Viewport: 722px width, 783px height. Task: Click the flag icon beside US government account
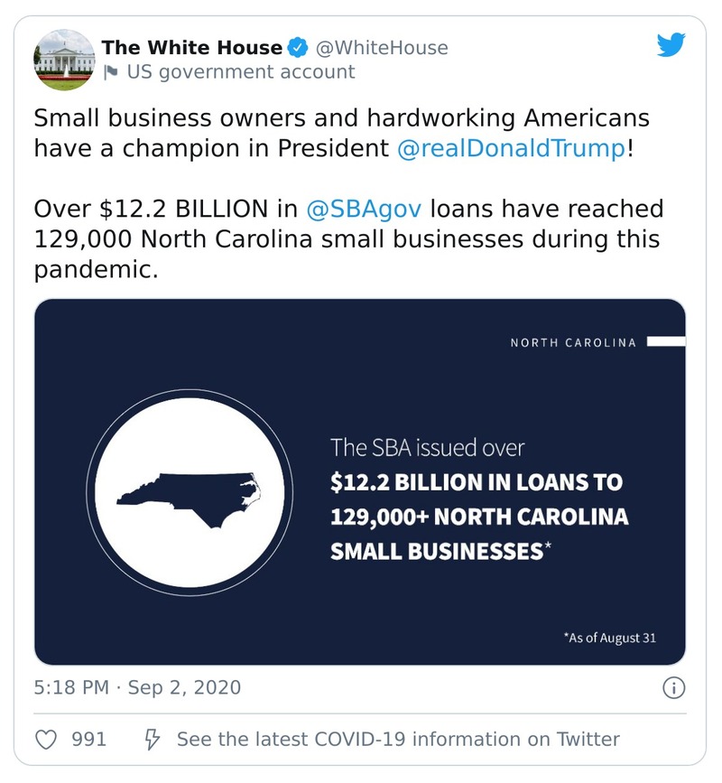pyautogui.click(x=111, y=72)
